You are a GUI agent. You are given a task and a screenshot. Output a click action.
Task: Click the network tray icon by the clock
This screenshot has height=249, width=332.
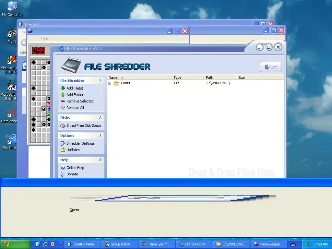pyautogui.click(x=308, y=244)
